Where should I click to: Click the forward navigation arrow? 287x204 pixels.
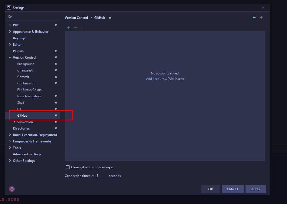point(261,17)
